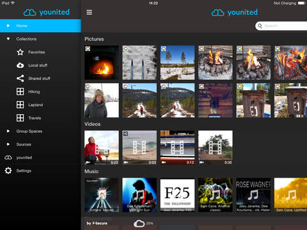Click the 25% storage usage text
The width and height of the screenshot is (307, 230).
(x=150, y=224)
